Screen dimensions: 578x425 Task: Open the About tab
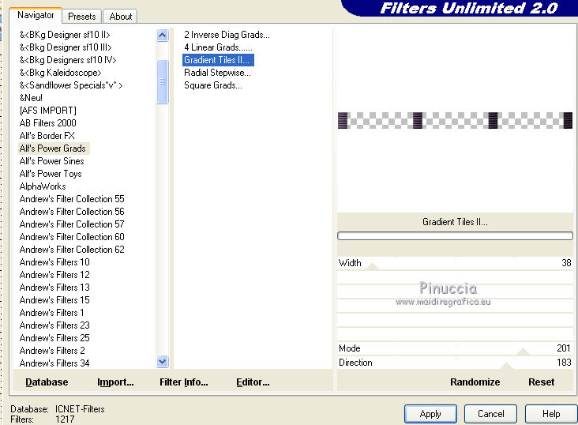(x=121, y=17)
